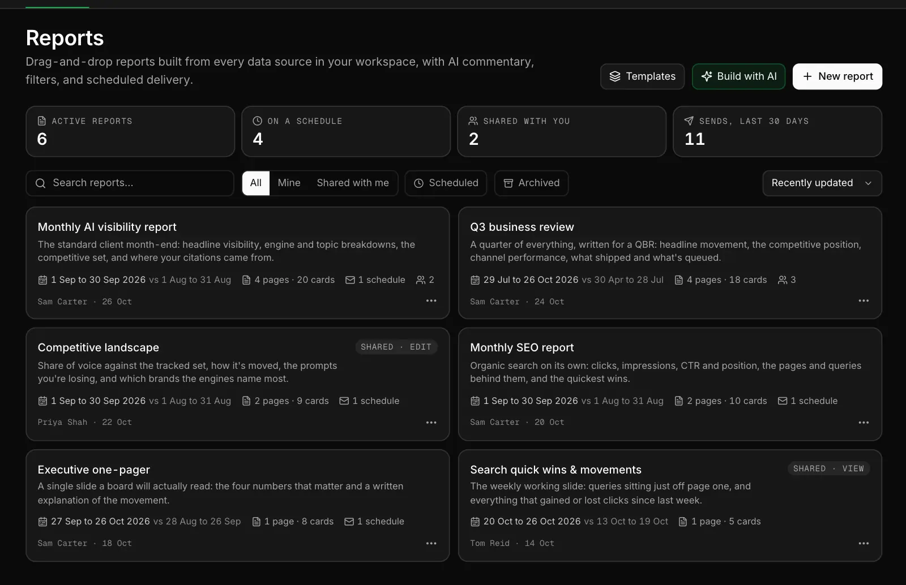Click the magnifier icon in search box
The image size is (906, 585).
pyautogui.click(x=40, y=183)
